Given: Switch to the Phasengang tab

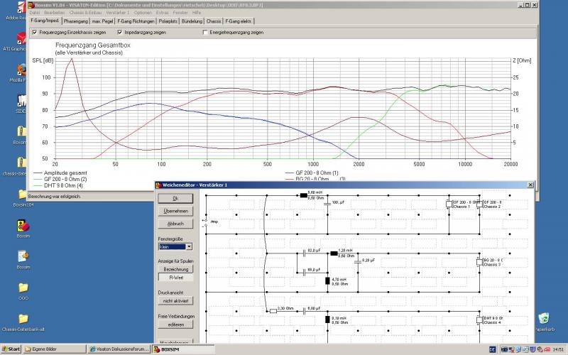Looking at the screenshot, I should tap(75, 22).
